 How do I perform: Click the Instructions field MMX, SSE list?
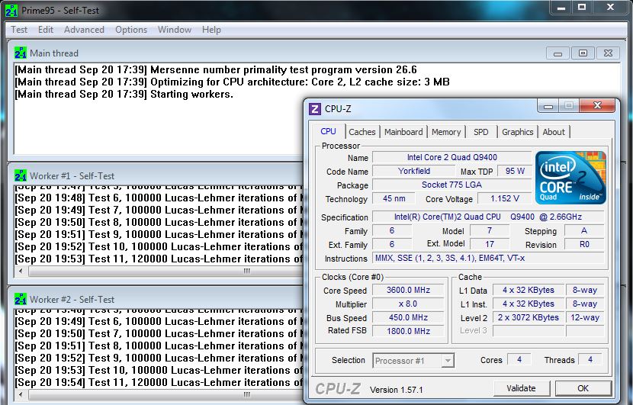click(x=487, y=258)
